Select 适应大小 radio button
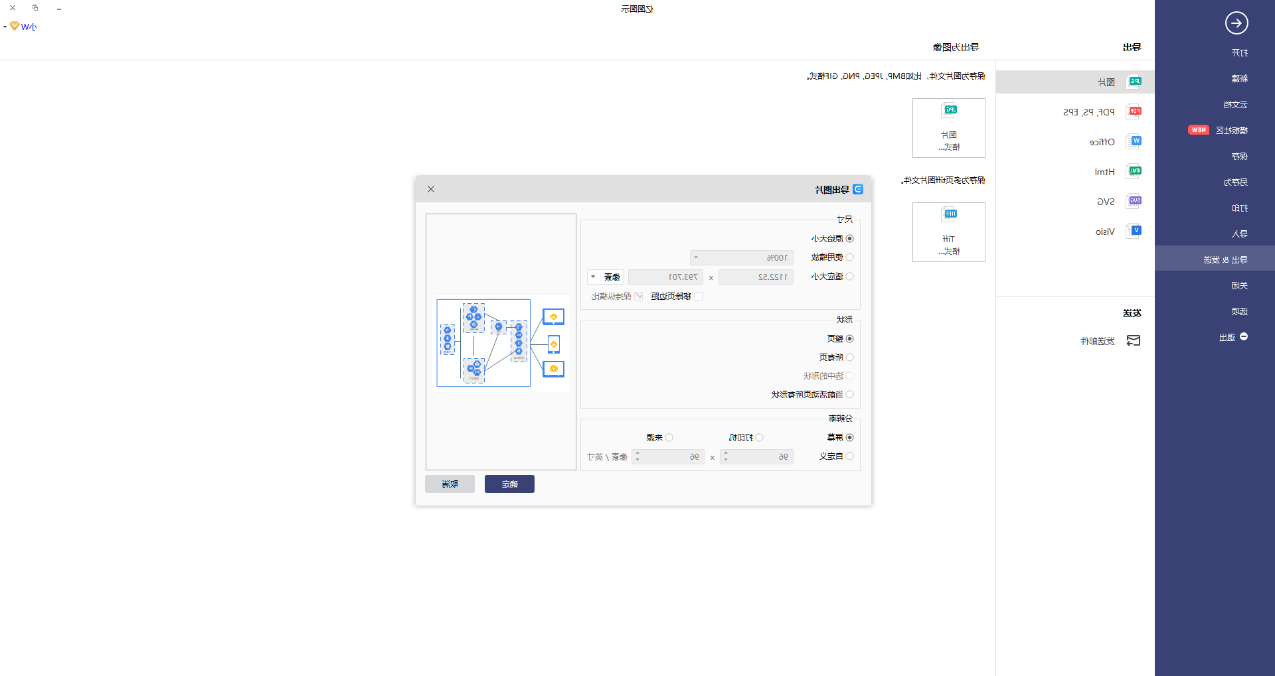The image size is (1275, 676). [x=849, y=277]
